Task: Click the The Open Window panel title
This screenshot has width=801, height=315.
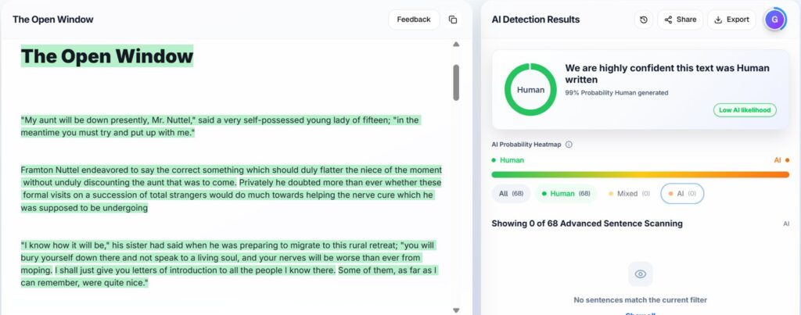Action: click(x=53, y=20)
